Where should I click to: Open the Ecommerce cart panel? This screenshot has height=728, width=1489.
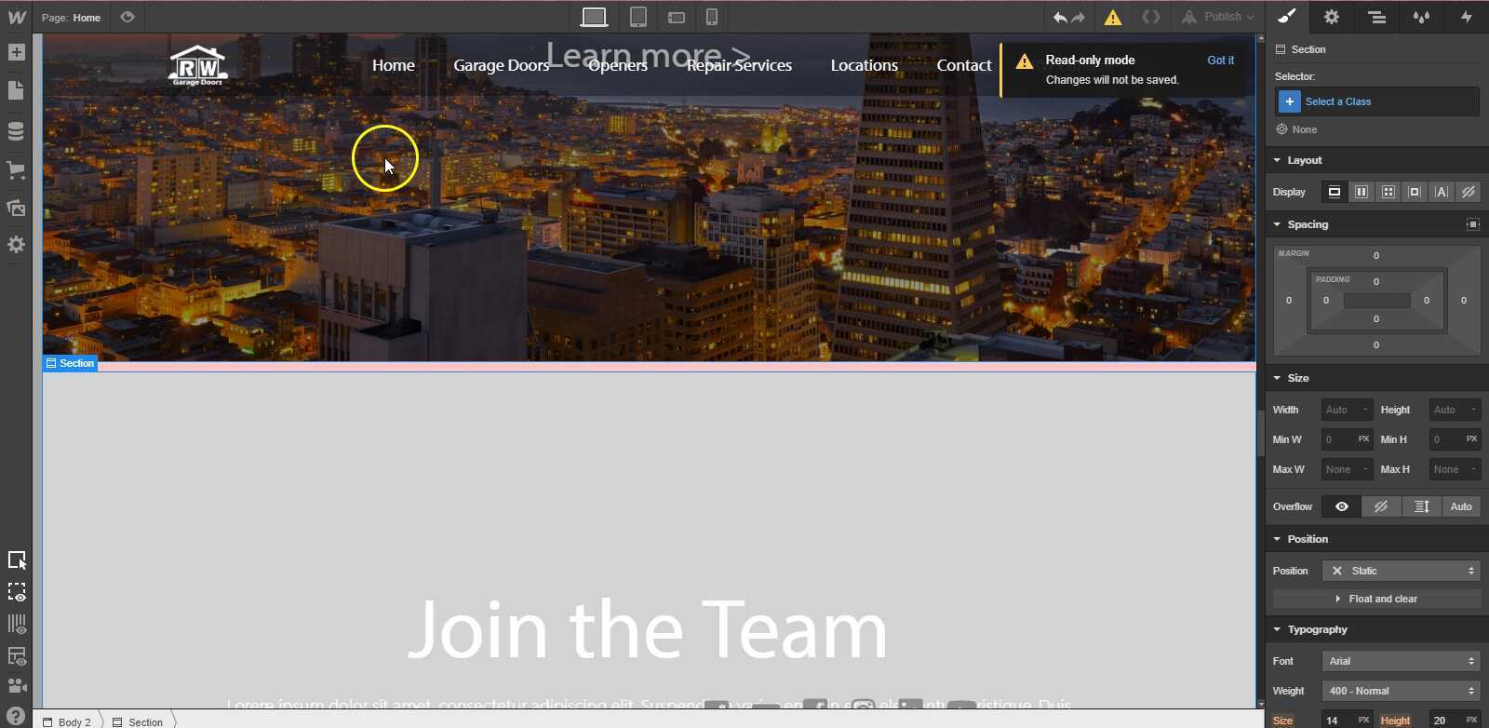coord(16,169)
